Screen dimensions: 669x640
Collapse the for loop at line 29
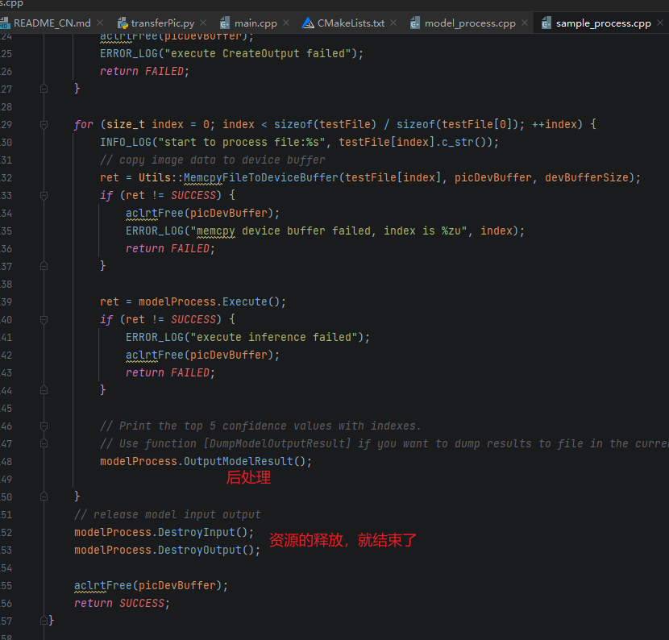tap(44, 125)
